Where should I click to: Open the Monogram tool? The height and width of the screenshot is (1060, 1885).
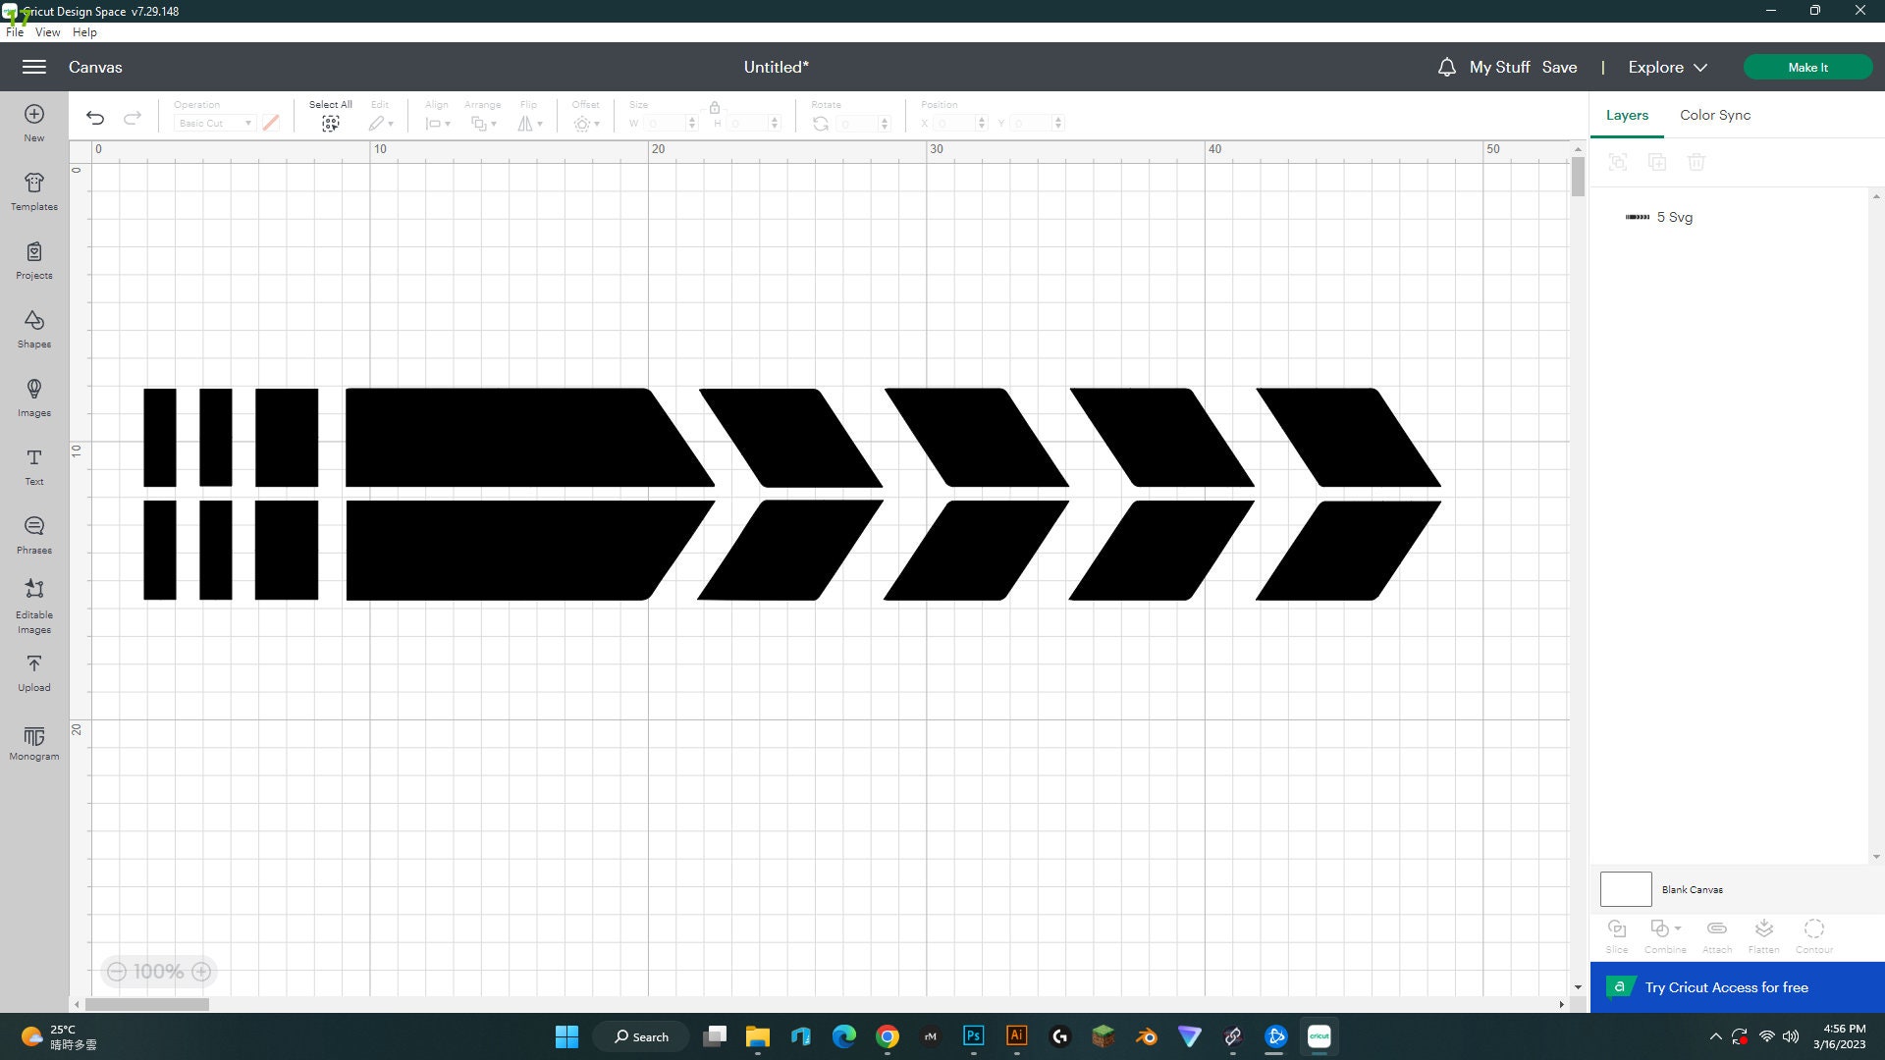(x=33, y=741)
